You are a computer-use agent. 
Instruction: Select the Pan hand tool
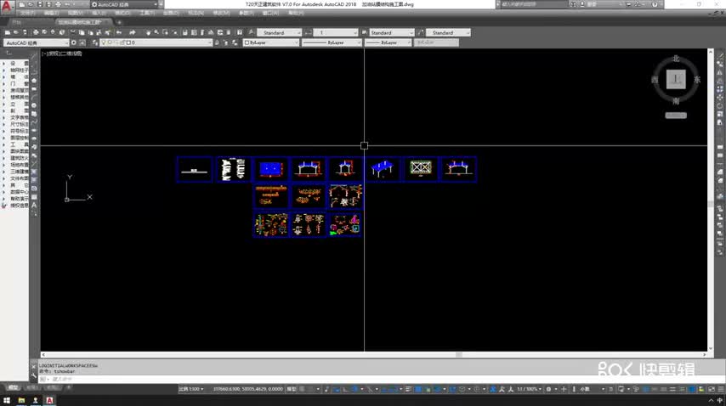tap(148, 33)
